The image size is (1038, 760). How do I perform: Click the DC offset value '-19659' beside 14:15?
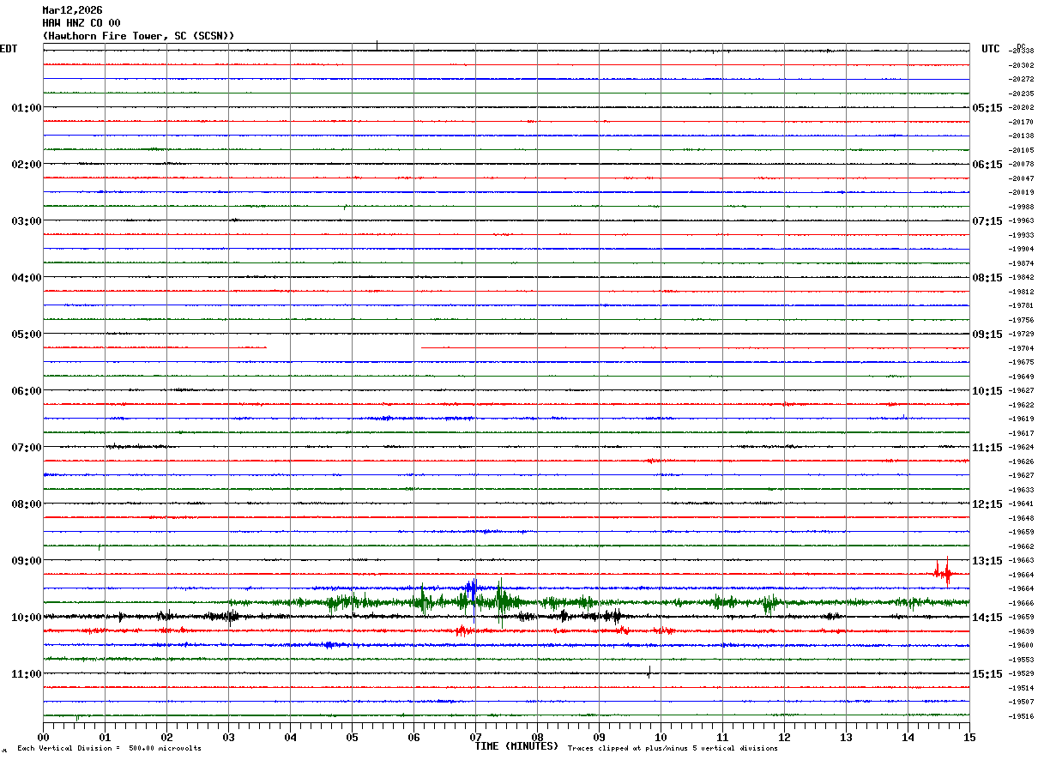click(1022, 618)
